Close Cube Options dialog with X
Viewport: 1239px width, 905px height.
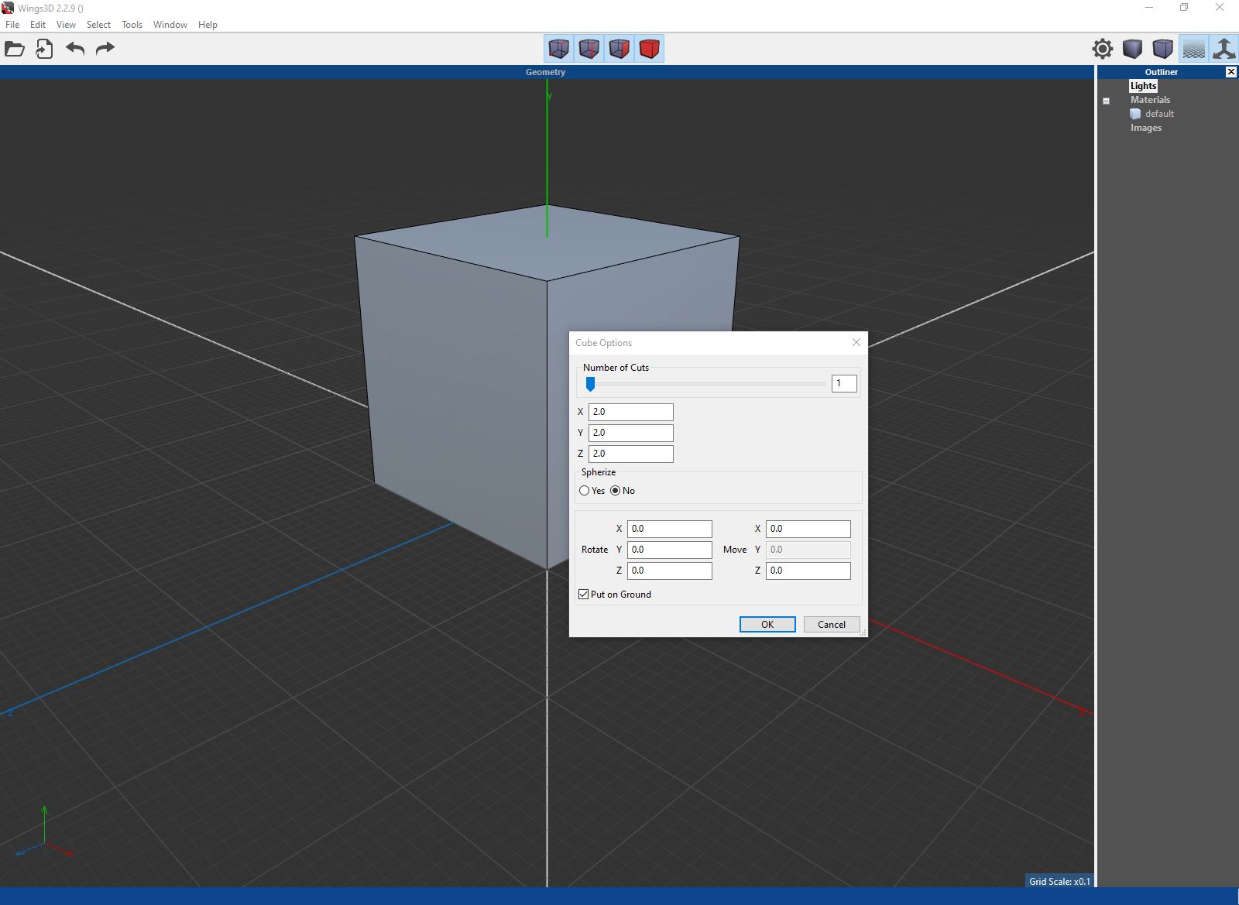[x=856, y=342]
